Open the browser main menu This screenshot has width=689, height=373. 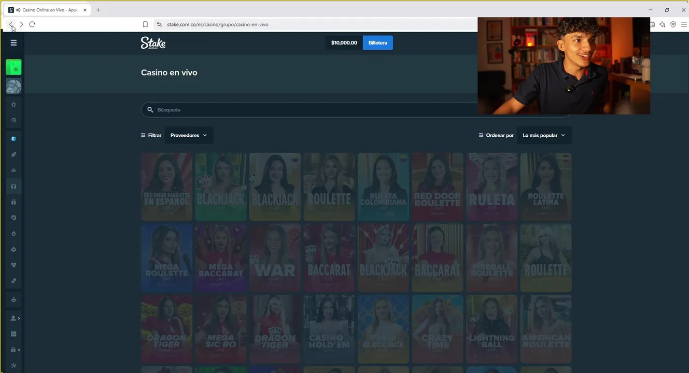[x=683, y=24]
